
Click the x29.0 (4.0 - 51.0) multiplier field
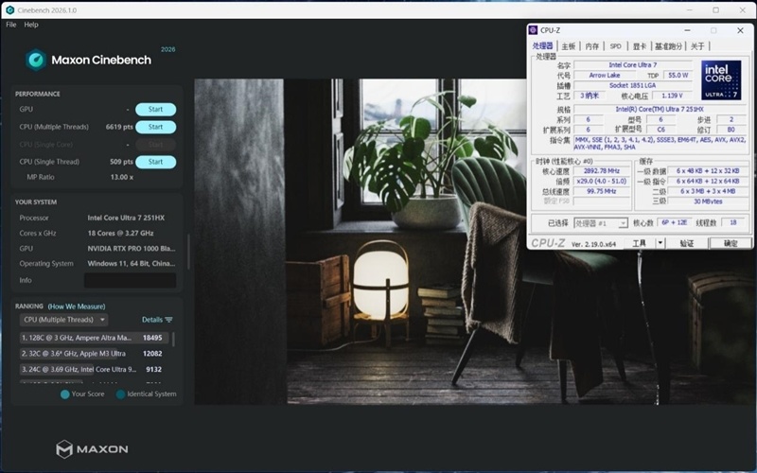[x=601, y=181]
